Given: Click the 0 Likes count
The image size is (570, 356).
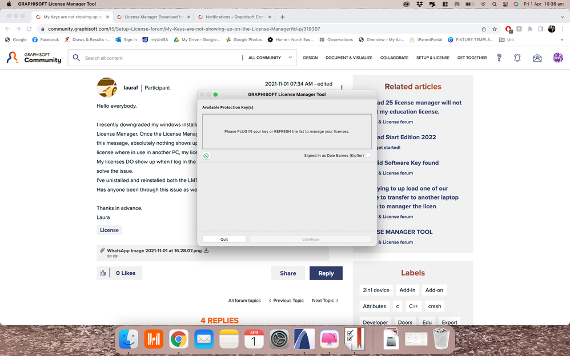Looking at the screenshot, I should coord(126,273).
